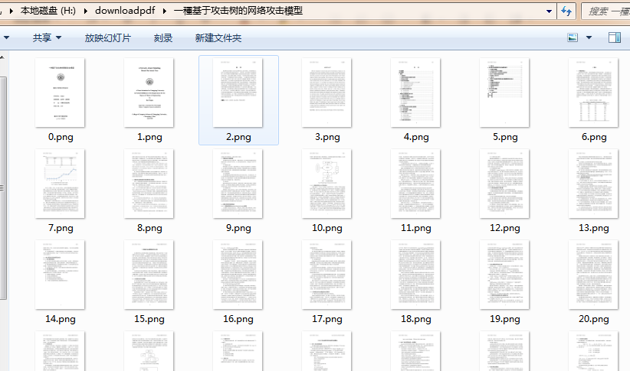Viewport: 630px width, 371px height.
Task: Click 放映幻灯片 slideshow button
Action: pyautogui.click(x=107, y=38)
